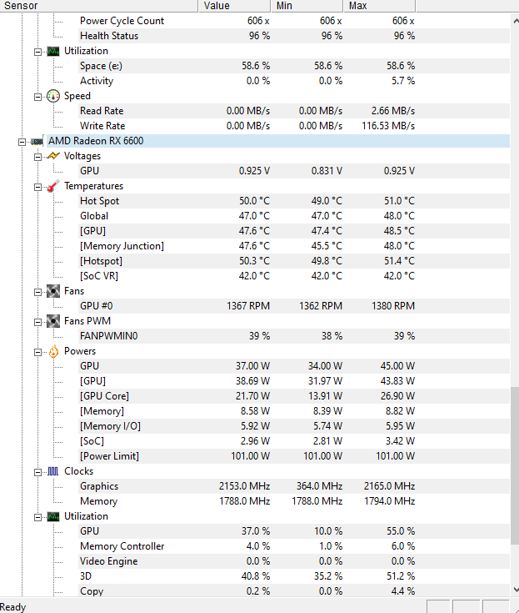Click the Fans category fan icon
Screen dimensions: 519x613
[53, 291]
